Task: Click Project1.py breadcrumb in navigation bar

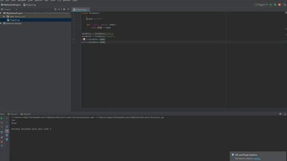Action: pos(30,5)
